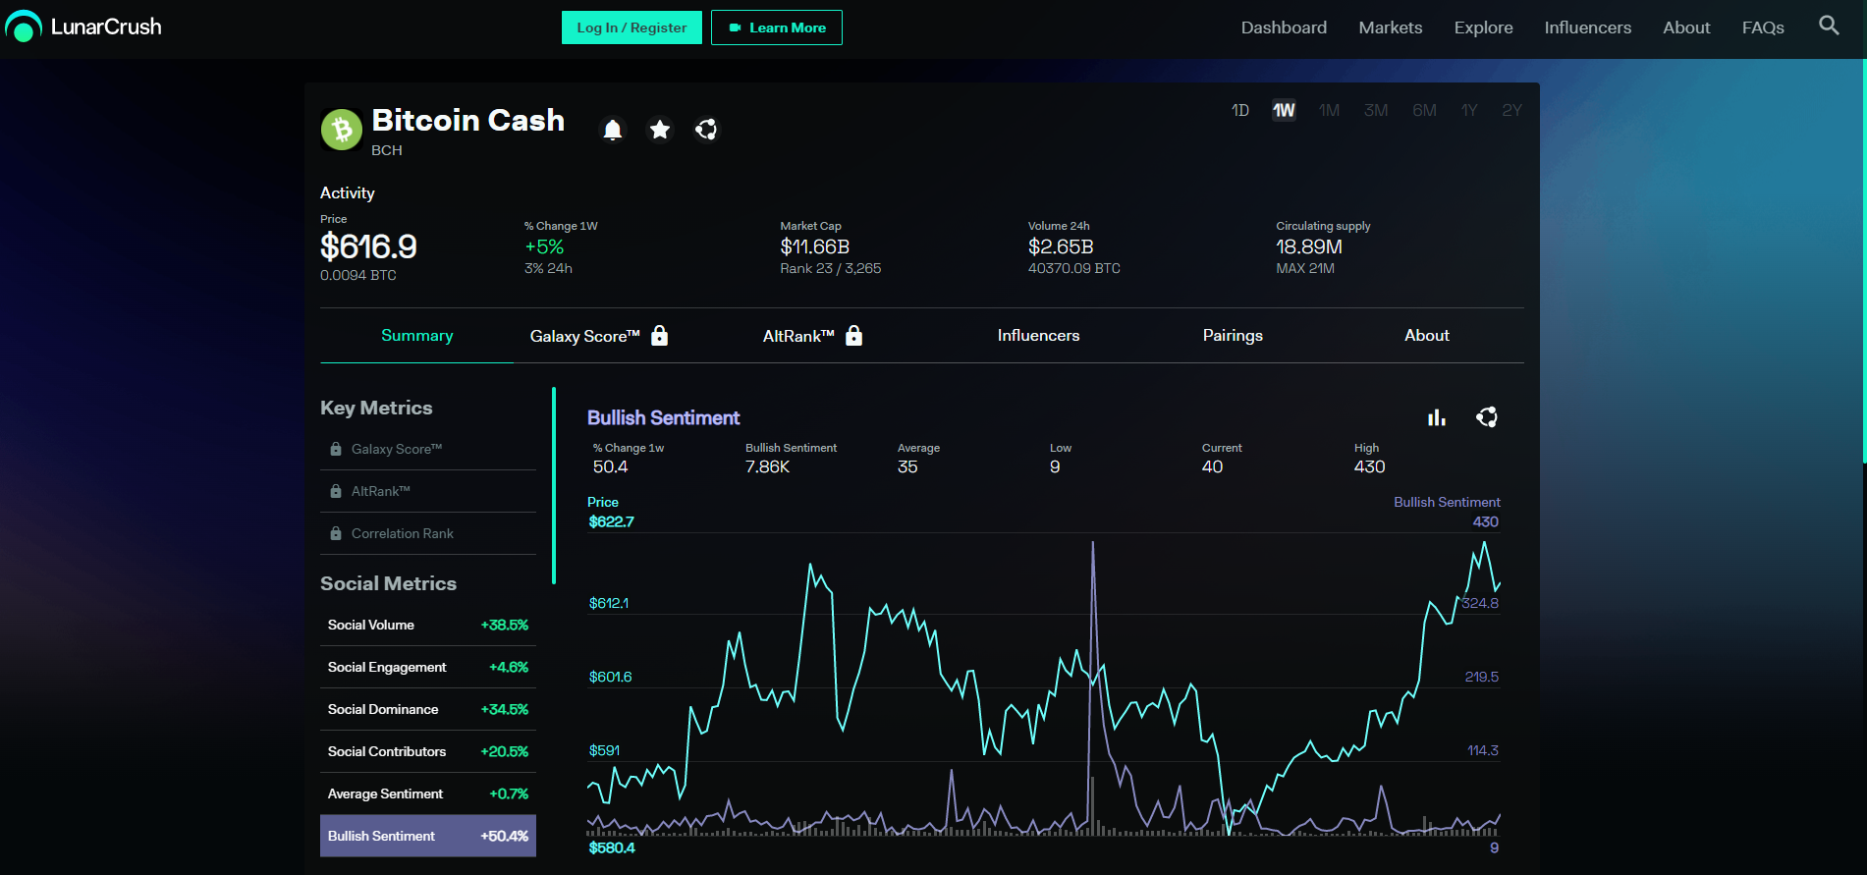
Task: Select Social Volume metric
Action: [x=428, y=625]
